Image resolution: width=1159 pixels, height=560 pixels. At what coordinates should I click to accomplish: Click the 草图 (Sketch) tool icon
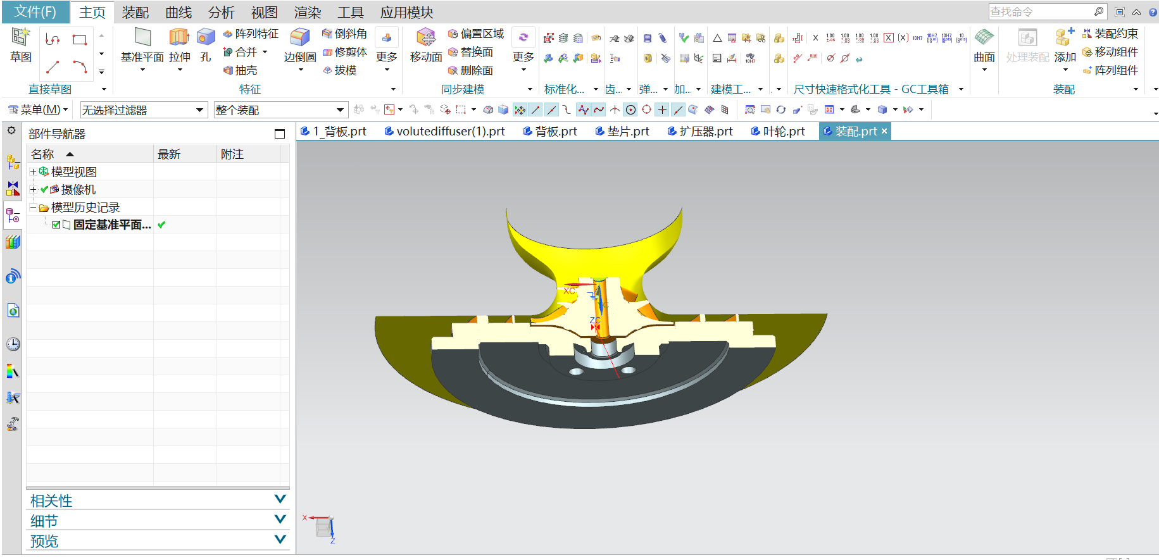[x=20, y=38]
